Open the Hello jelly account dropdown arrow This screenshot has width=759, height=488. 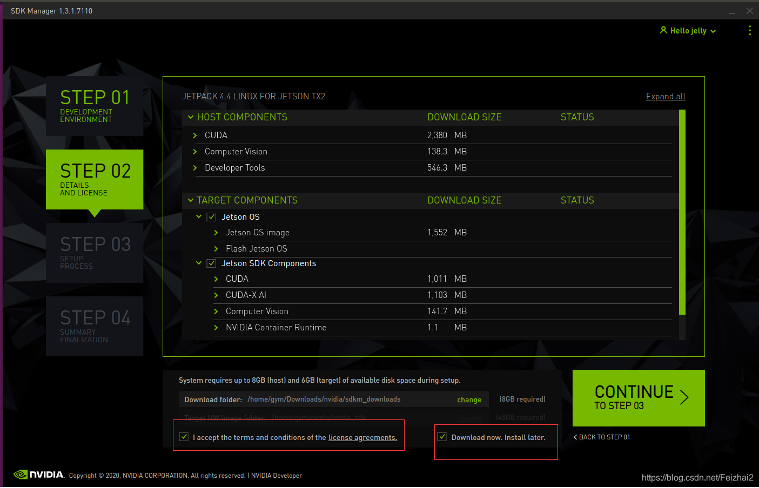click(713, 31)
